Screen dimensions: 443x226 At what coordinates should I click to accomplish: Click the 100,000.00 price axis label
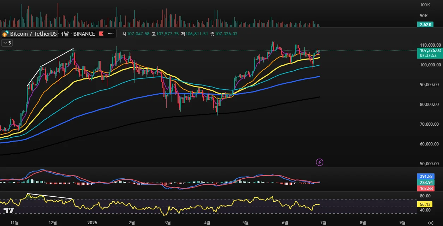(x=430, y=65)
